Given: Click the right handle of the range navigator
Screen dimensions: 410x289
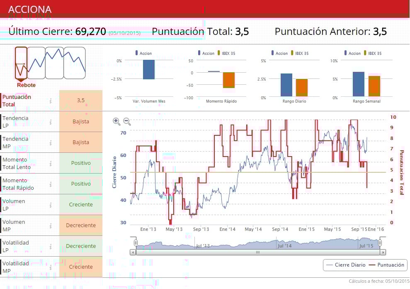Looking at the screenshot, I should click(x=380, y=243).
